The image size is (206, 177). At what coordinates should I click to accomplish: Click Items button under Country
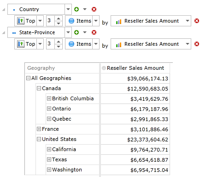pos(79,21)
